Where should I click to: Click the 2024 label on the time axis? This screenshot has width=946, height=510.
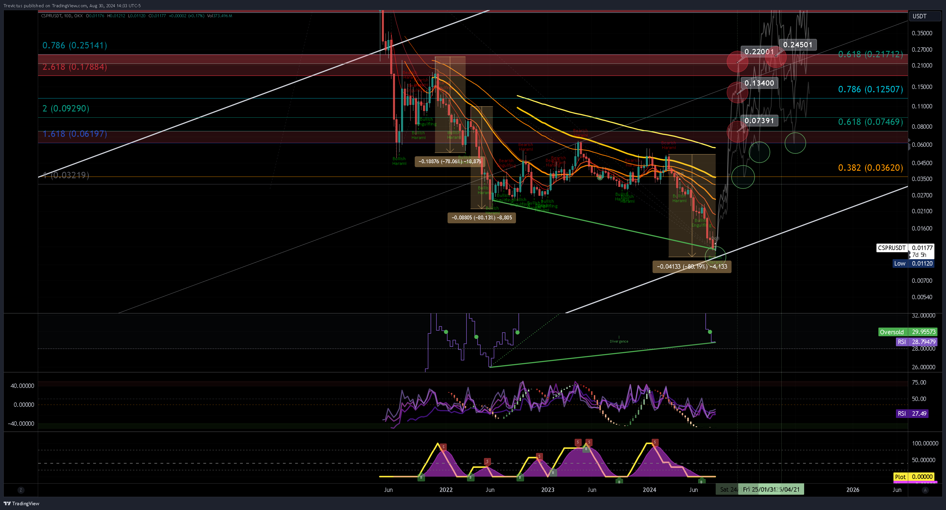[x=649, y=490]
